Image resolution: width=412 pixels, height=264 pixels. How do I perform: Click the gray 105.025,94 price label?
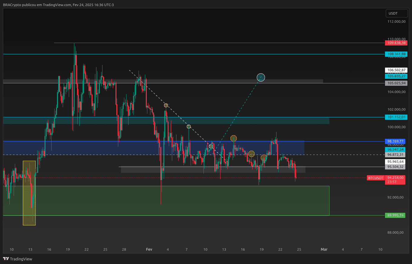pos(396,83)
